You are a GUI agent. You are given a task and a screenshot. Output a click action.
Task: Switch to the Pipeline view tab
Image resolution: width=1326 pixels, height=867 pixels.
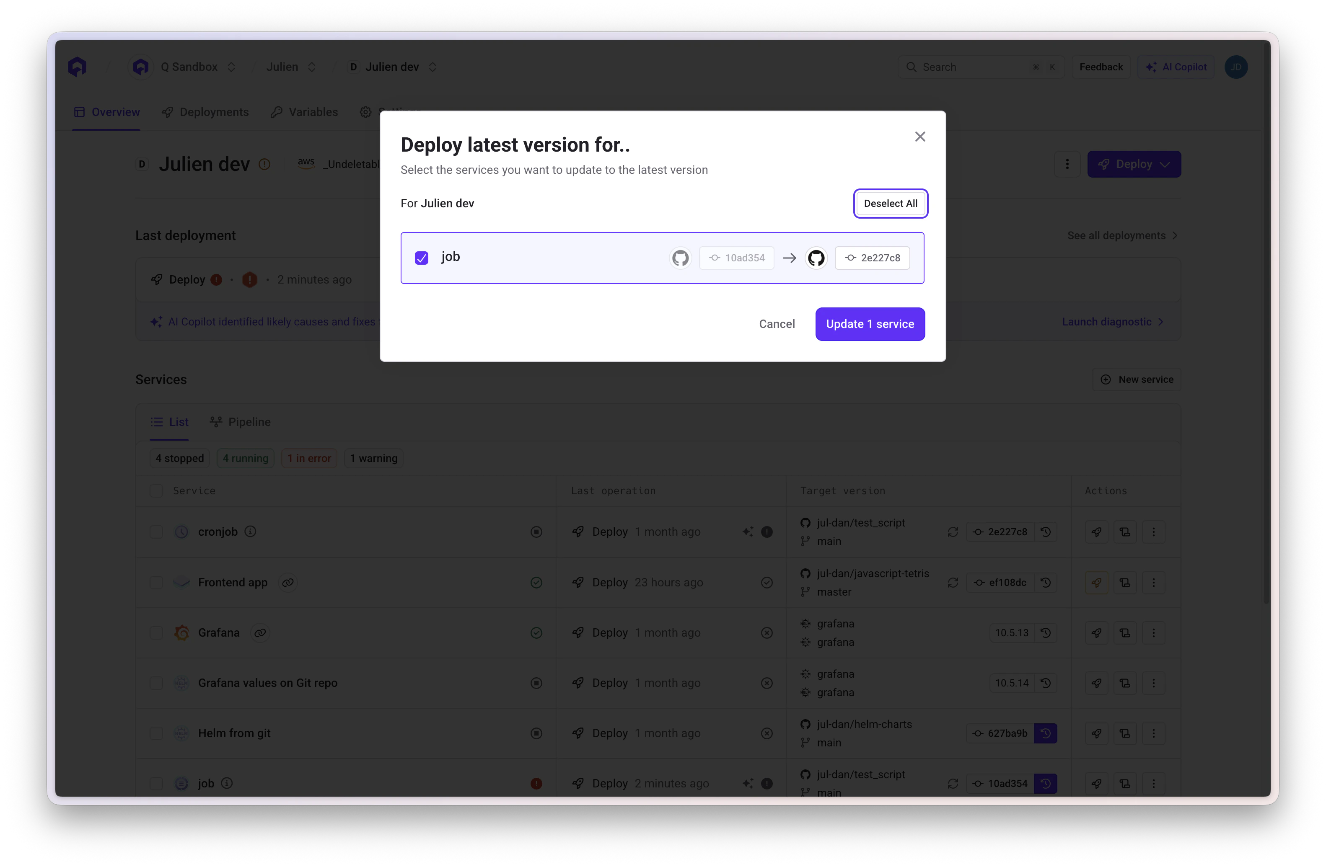click(240, 422)
